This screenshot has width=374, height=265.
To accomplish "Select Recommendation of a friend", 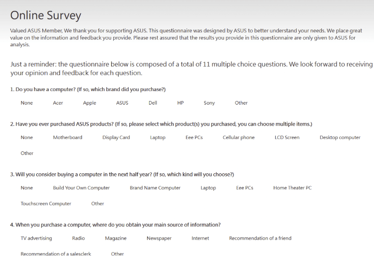I will (260, 238).
